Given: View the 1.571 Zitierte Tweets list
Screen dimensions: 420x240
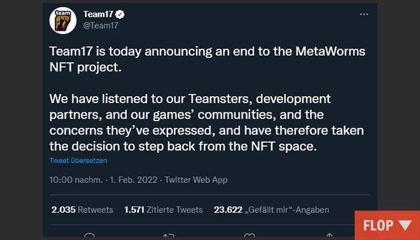Looking at the screenshot, I should tap(163, 209).
